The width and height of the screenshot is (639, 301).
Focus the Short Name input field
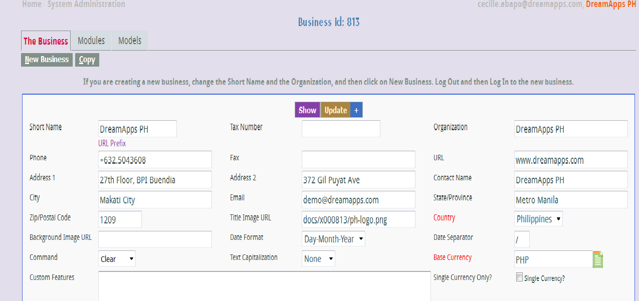(x=138, y=129)
